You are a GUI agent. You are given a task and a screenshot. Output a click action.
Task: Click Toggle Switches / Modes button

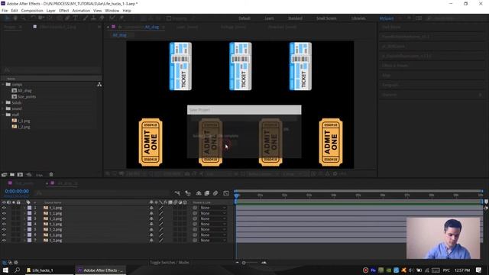[x=170, y=263]
